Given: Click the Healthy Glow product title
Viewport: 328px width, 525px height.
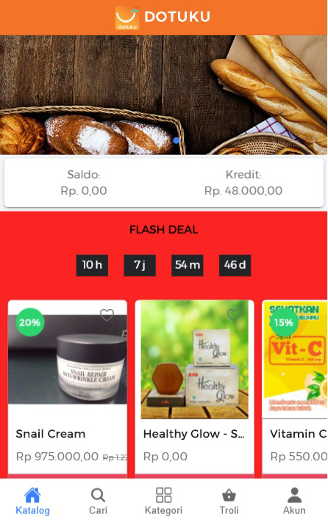Looking at the screenshot, I should coord(194,434).
